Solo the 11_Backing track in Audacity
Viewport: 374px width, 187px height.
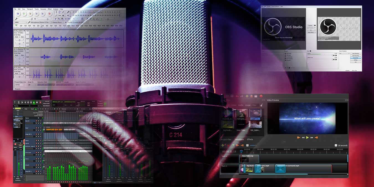[22, 55]
